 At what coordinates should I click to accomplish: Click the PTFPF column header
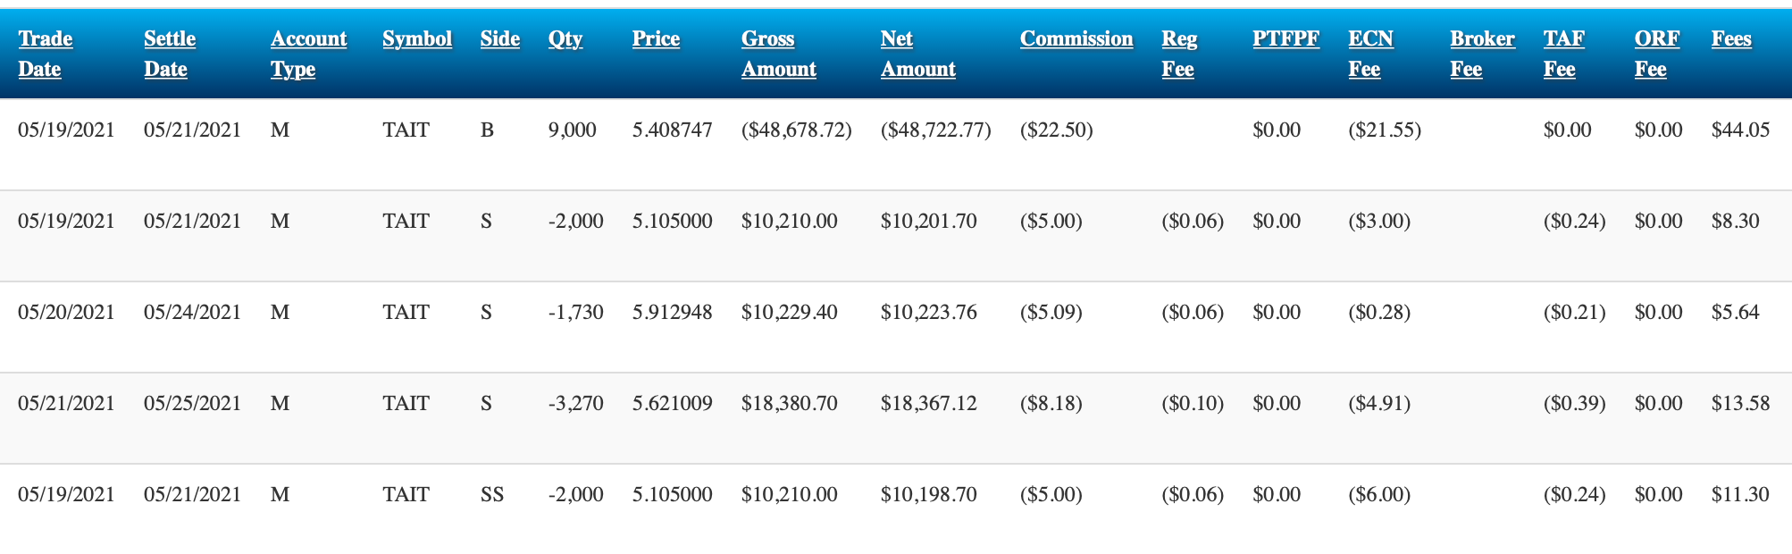click(x=1285, y=39)
